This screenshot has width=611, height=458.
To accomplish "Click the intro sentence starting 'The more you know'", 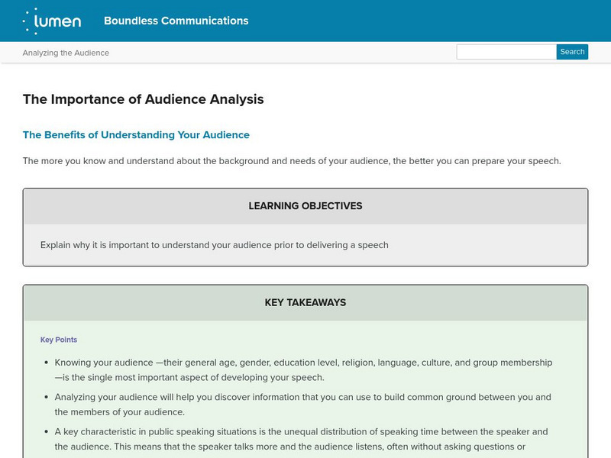I will pos(292,161).
